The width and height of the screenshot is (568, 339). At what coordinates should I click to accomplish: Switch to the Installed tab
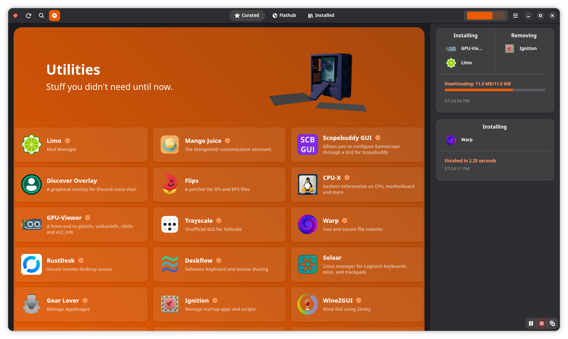[x=321, y=15]
